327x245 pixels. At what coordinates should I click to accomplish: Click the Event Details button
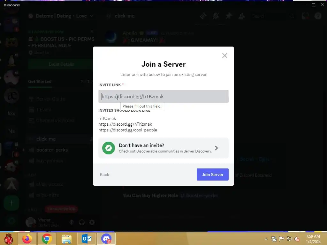tap(61, 64)
